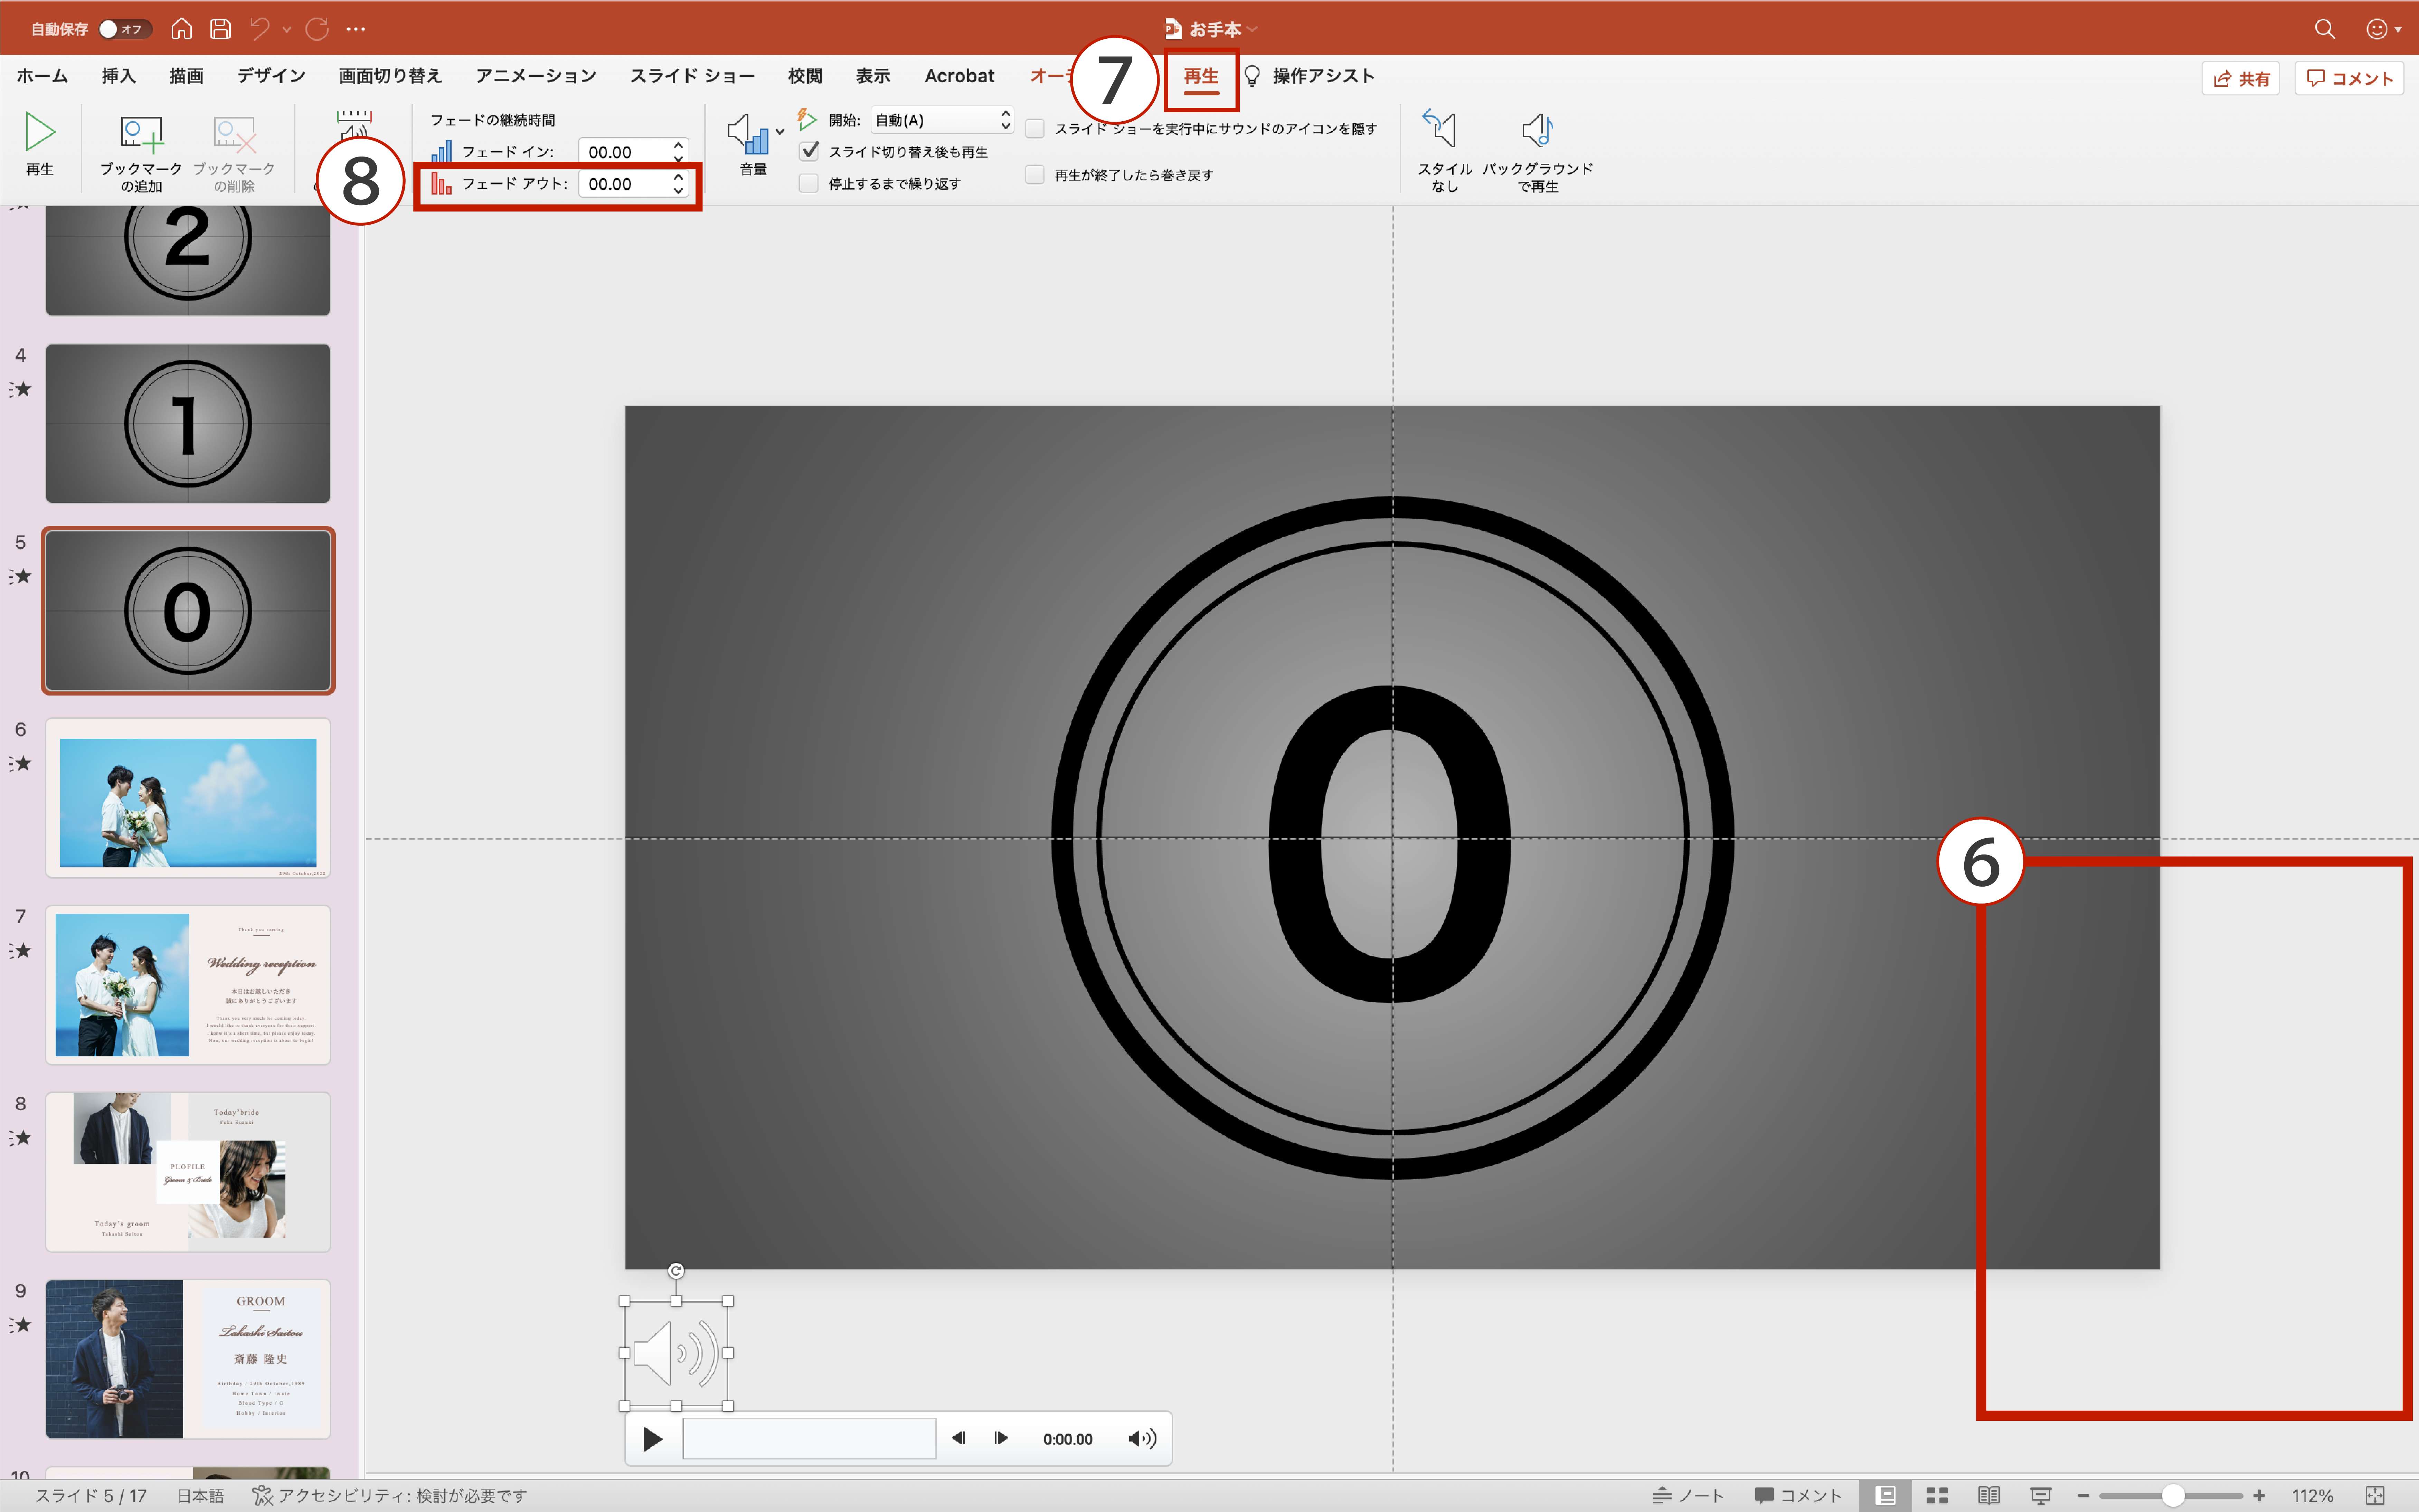Open the 挿入 tab
2419x1512 pixels.
click(x=118, y=76)
